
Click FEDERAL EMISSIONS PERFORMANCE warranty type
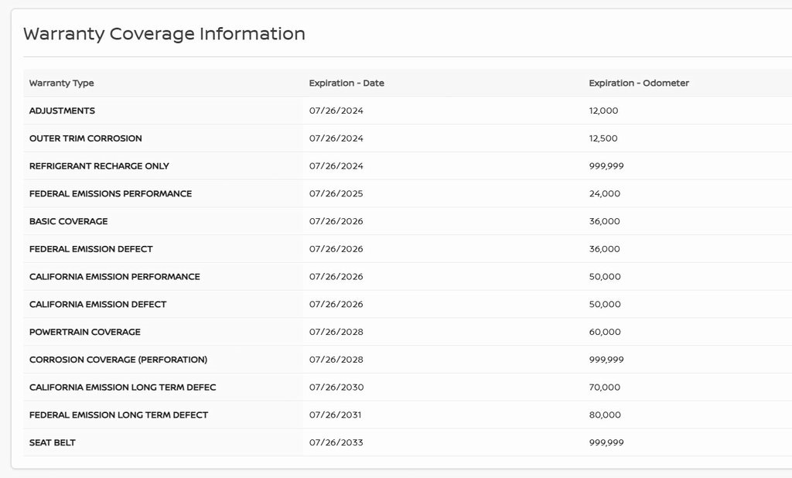tap(111, 194)
